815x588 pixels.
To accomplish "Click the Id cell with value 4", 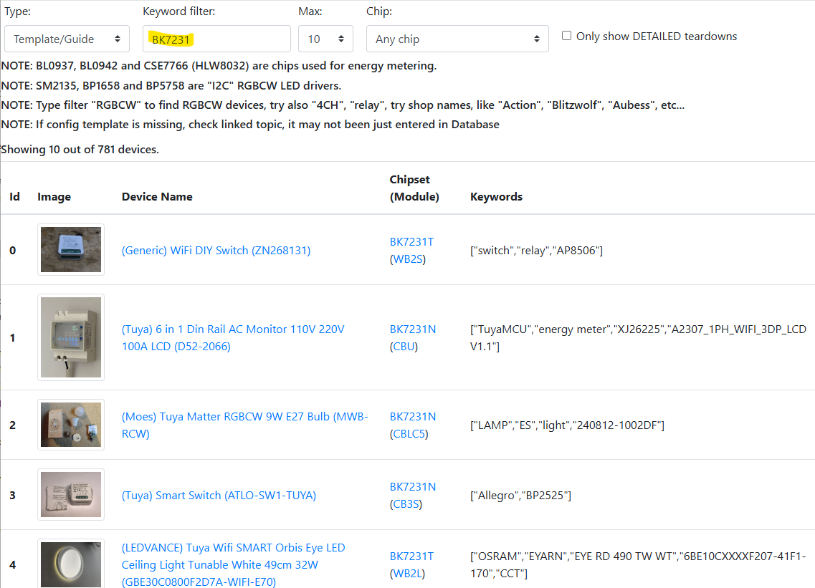I will [12, 564].
